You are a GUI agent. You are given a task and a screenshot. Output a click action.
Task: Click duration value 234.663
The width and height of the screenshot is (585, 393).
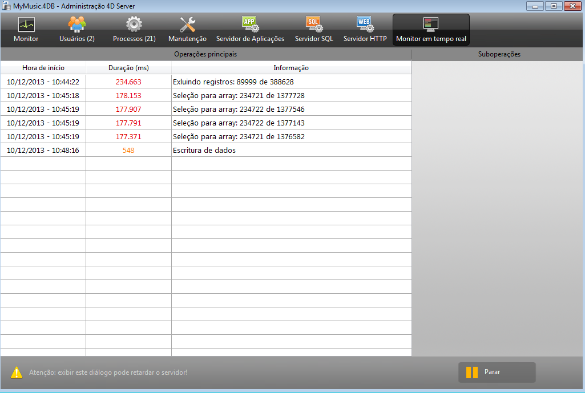tap(128, 82)
